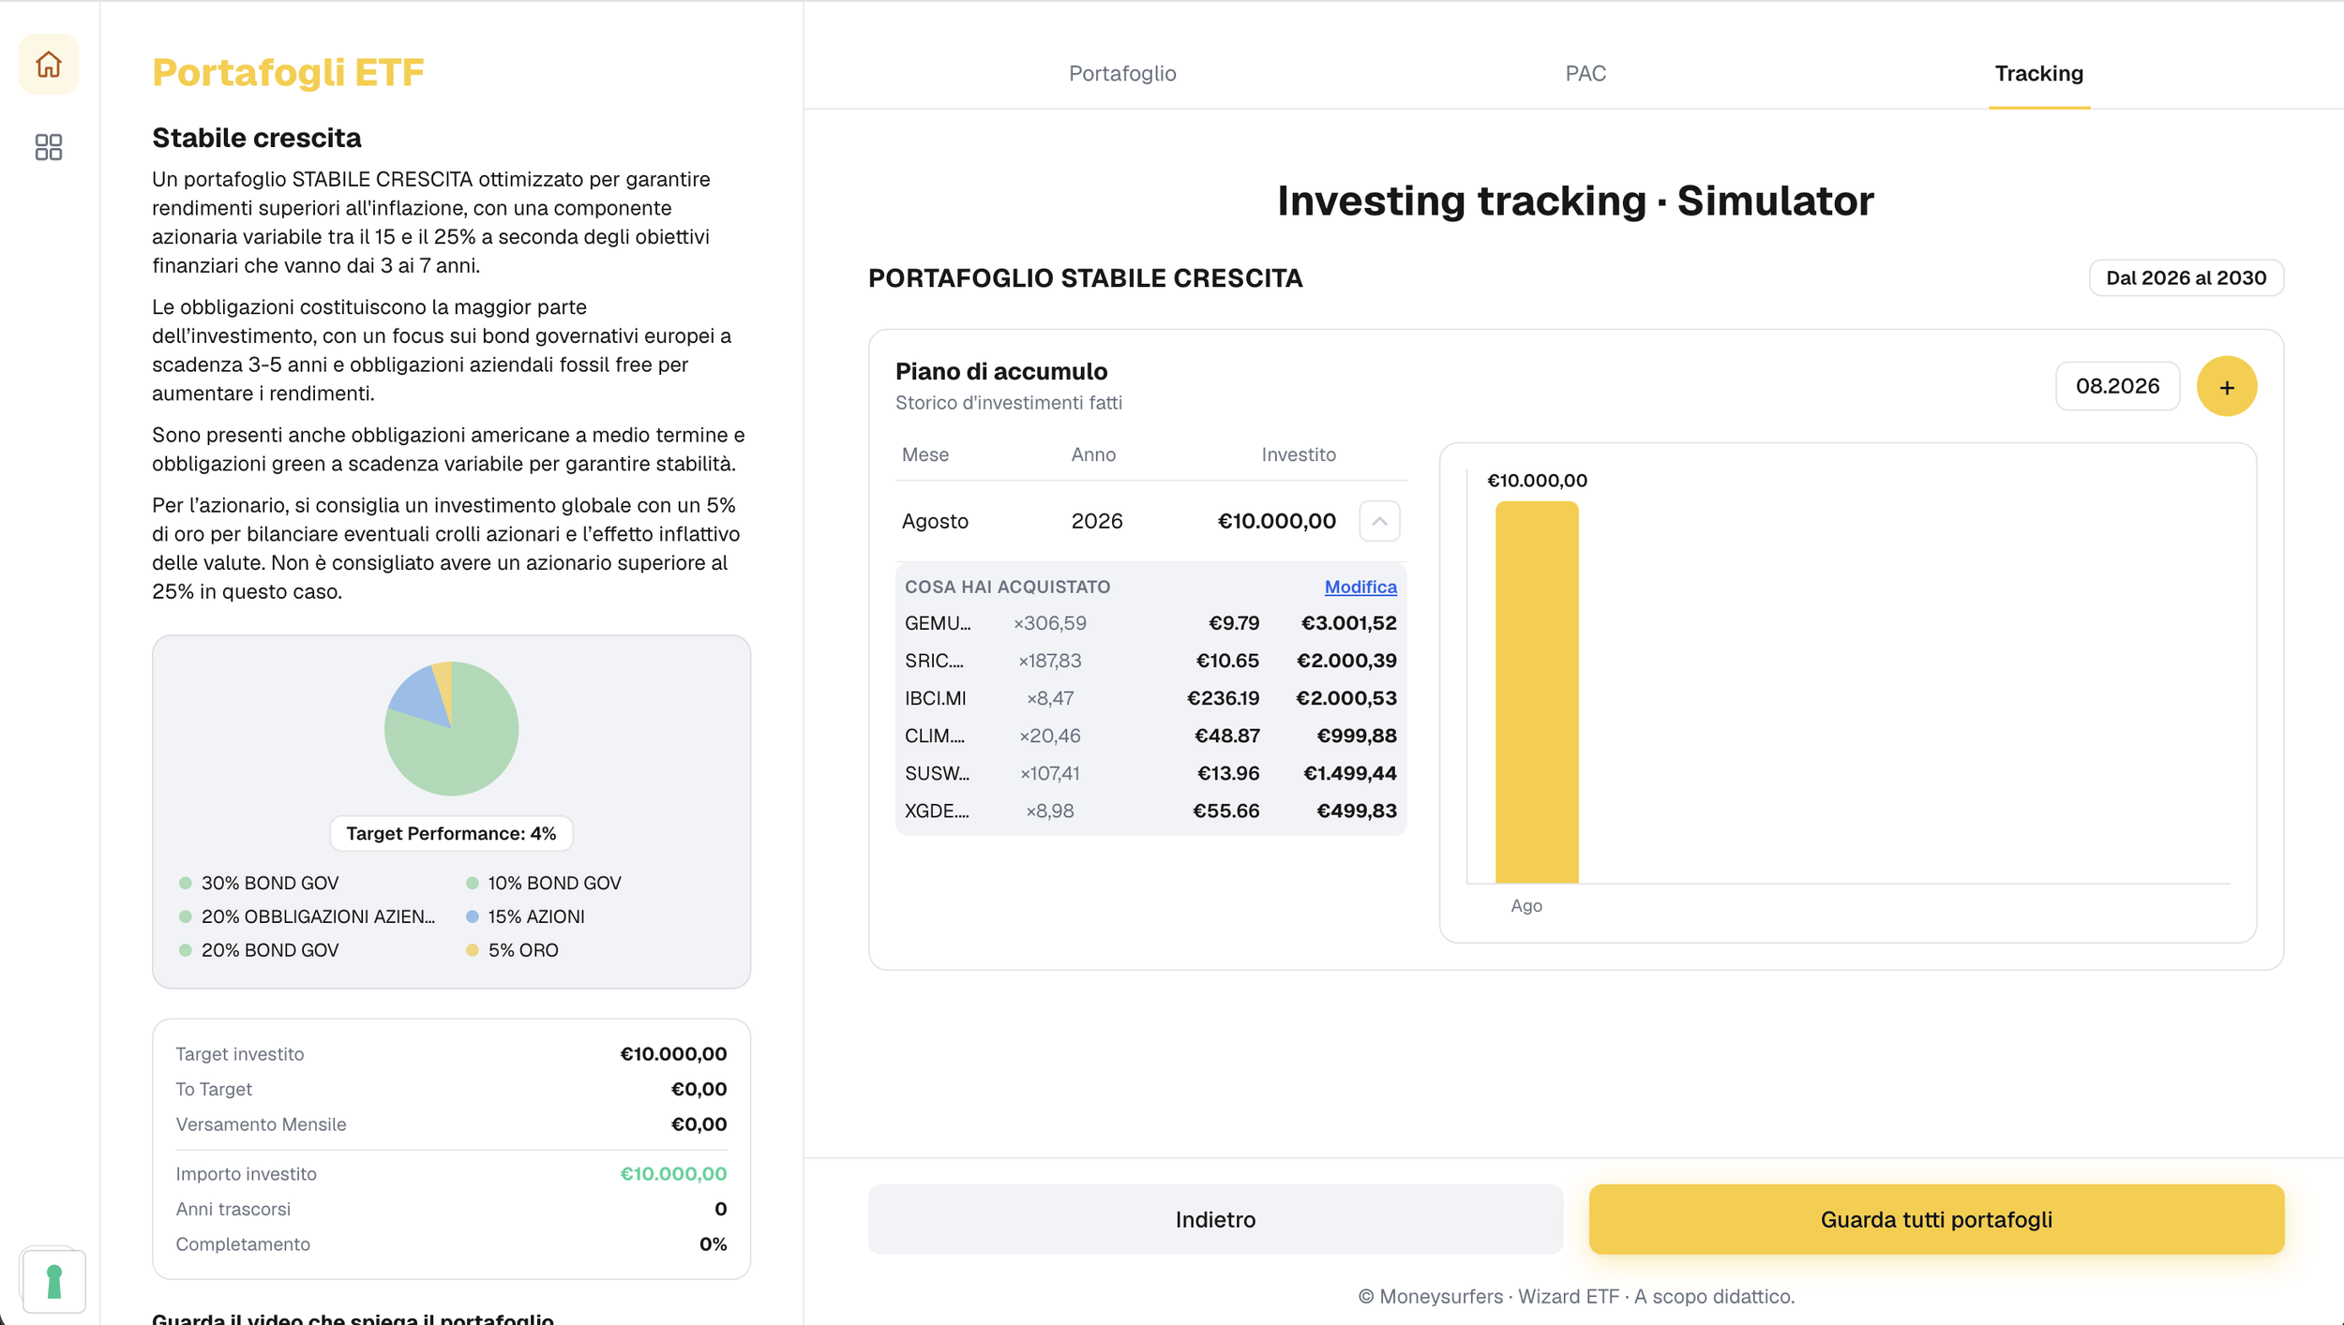Image resolution: width=2344 pixels, height=1325 pixels.
Task: Click the Portafogli ETF title
Action: coord(288,72)
